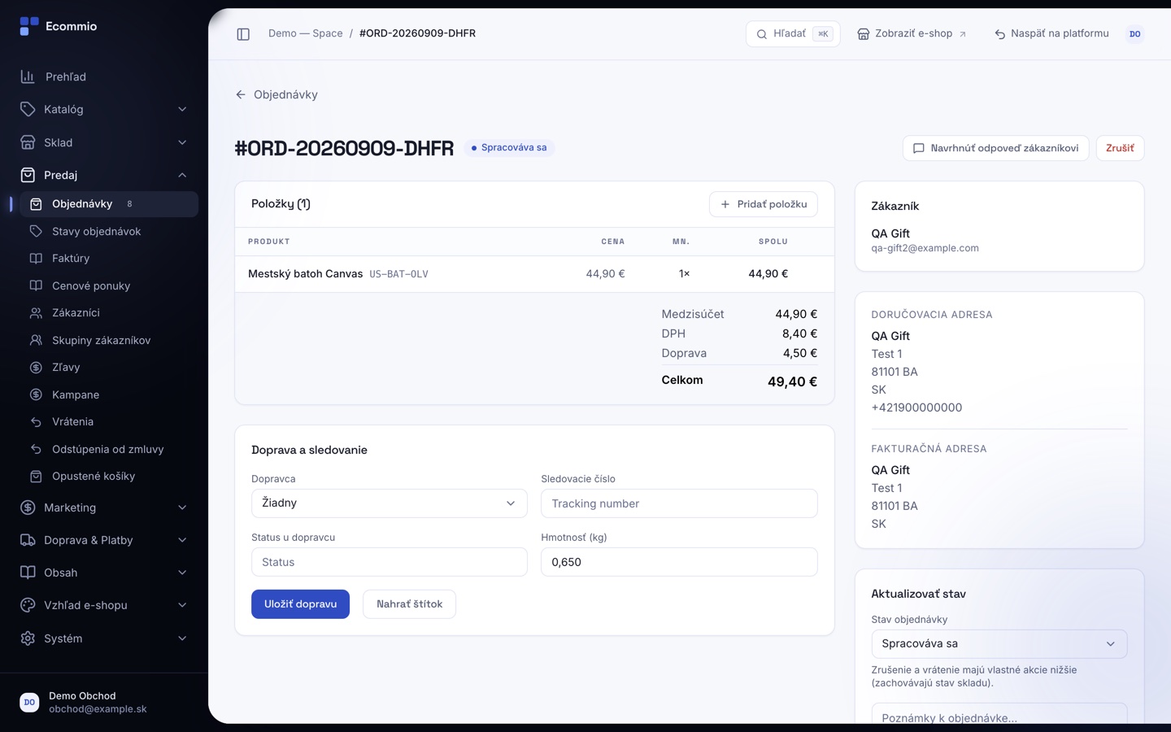1171x732 pixels.
Task: Collapse the Predaj menu chevron
Action: tap(182, 175)
